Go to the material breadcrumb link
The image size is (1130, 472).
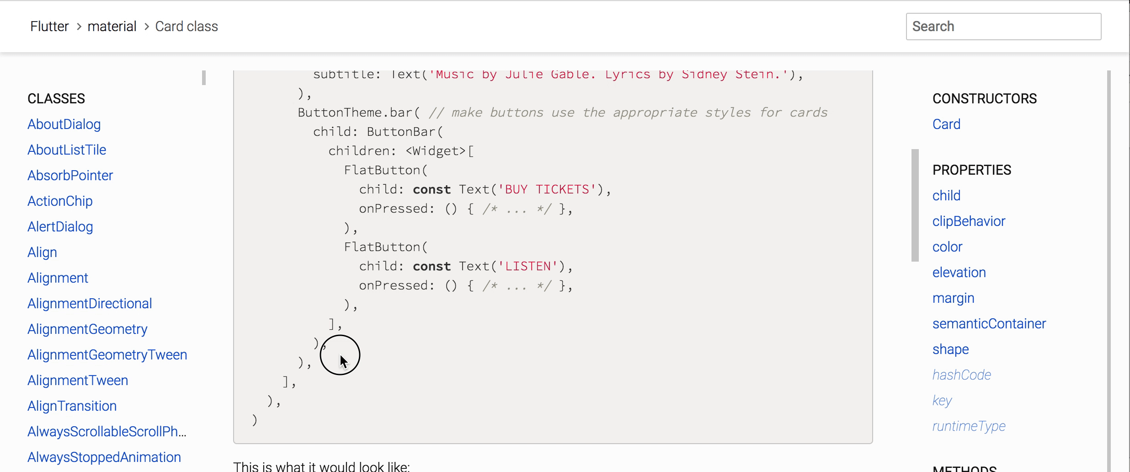click(x=112, y=27)
